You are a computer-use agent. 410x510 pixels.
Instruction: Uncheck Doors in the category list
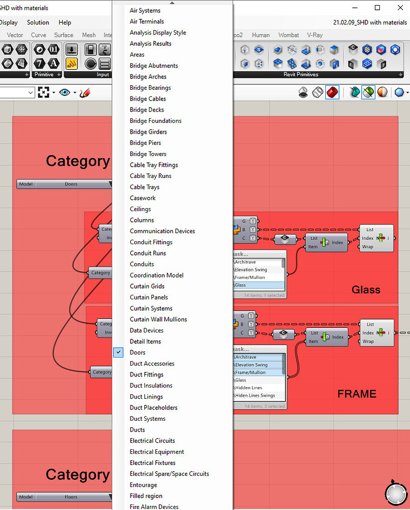[118, 352]
